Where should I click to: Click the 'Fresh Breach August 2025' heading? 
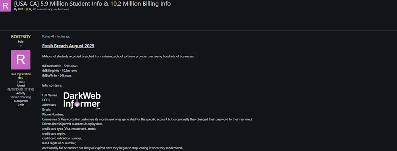click(68, 46)
